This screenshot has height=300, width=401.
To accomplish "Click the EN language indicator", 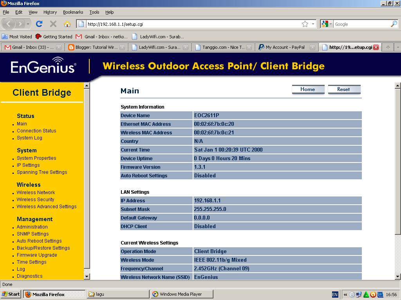I will 335,295.
